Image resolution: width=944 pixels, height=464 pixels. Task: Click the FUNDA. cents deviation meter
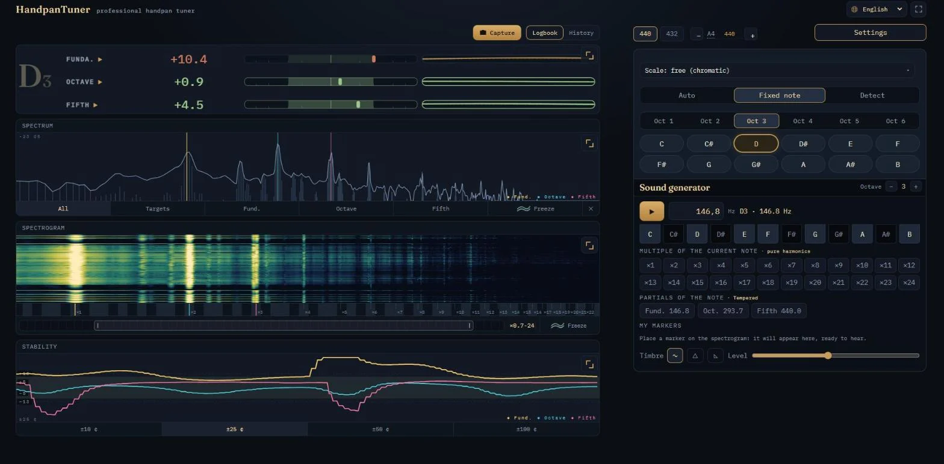click(x=331, y=59)
